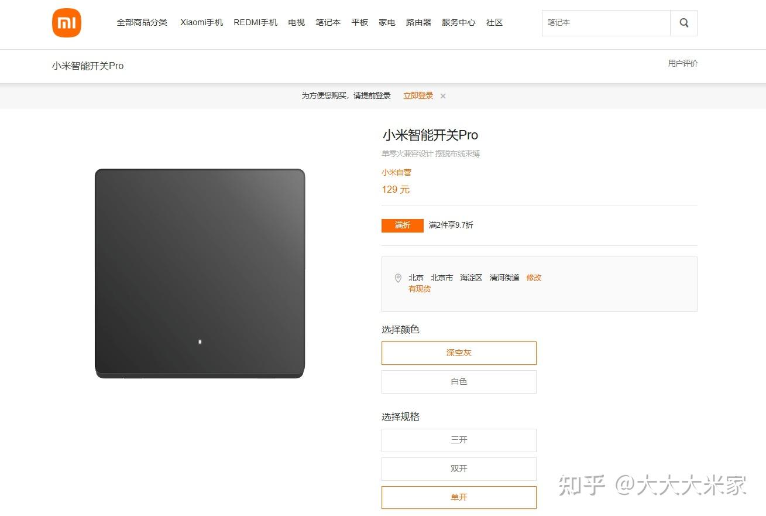
Task: Focus the search field showing 笔记本
Action: pos(606,23)
